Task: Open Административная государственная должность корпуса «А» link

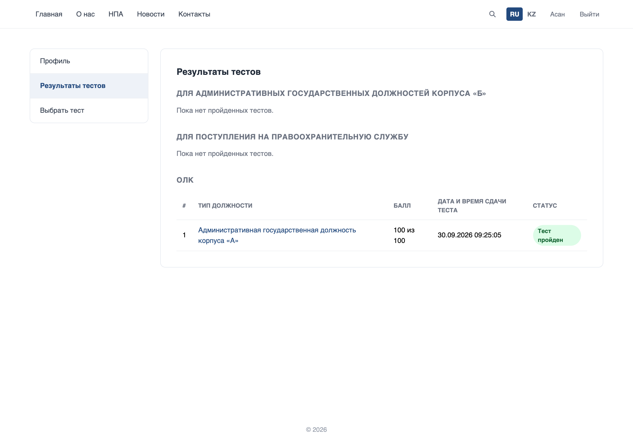Action: coord(277,235)
